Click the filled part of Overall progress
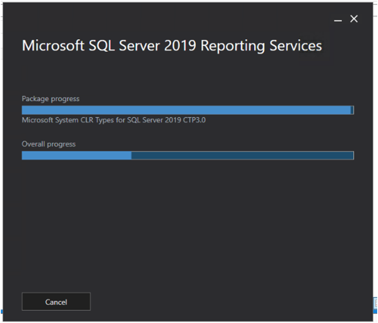Screen dimensions: 378x323 point(76,155)
